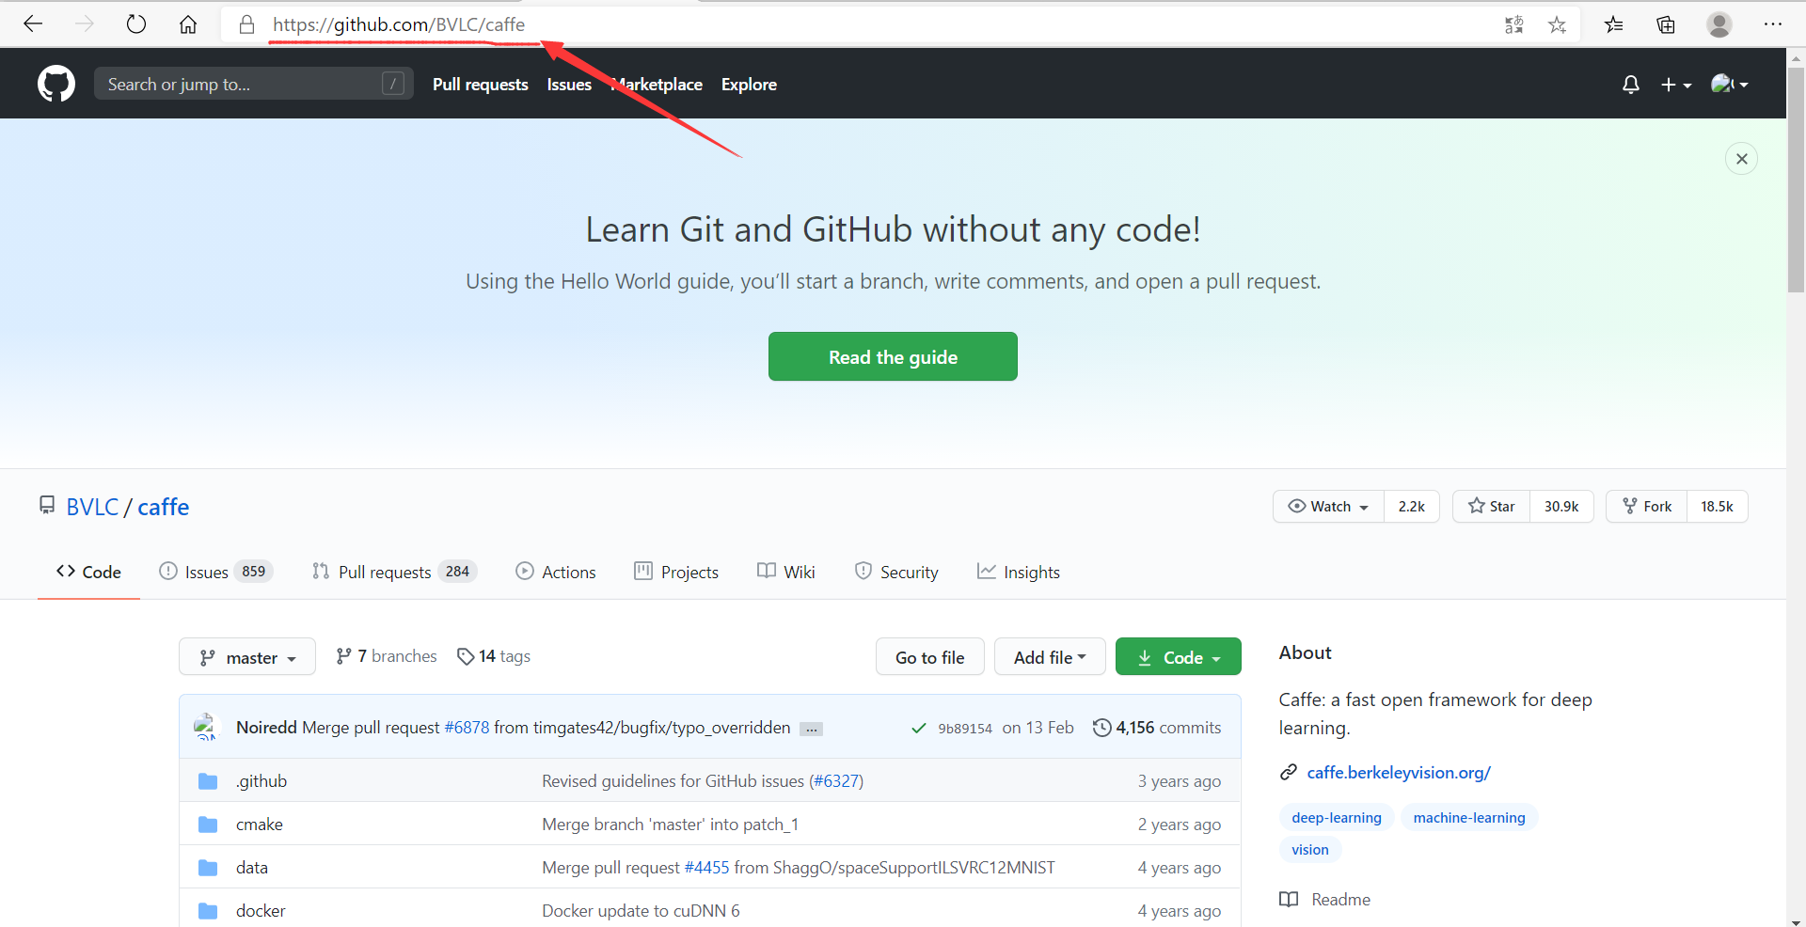Open the favorites list icon
Screen dimensions: 1806x927
click(x=1614, y=25)
